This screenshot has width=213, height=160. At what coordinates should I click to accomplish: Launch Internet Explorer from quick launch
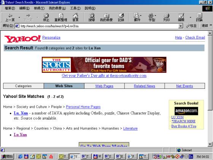[21, 157]
